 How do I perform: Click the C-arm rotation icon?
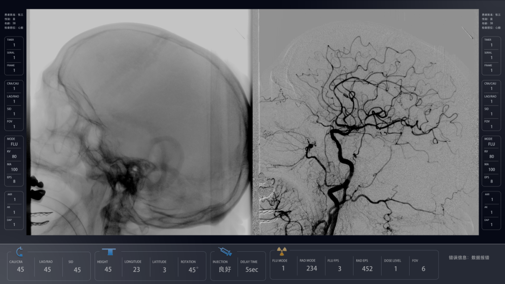pos(19,251)
